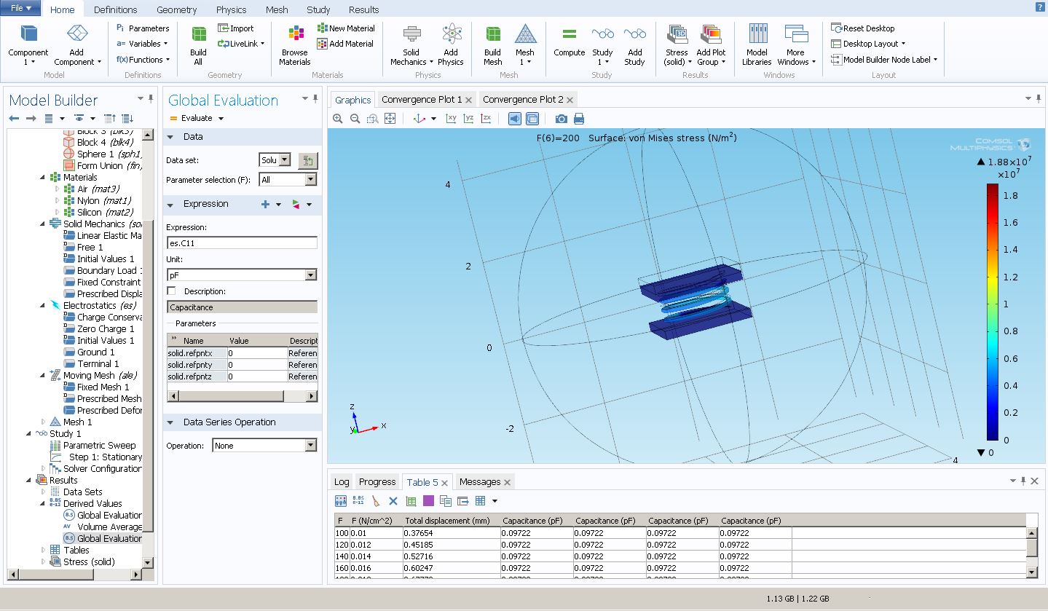Collapse the Data section

(x=171, y=137)
